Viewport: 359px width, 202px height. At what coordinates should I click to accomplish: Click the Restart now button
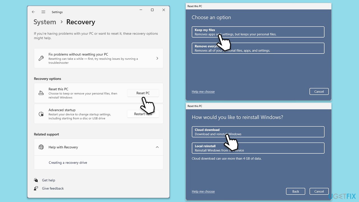coord(143,114)
